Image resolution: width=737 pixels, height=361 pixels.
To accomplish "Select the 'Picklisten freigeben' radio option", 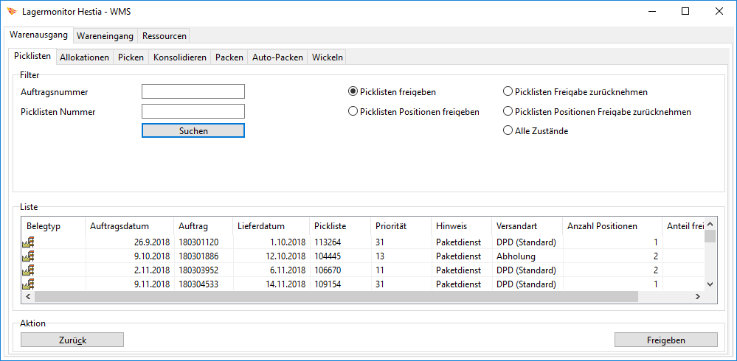I will click(353, 92).
